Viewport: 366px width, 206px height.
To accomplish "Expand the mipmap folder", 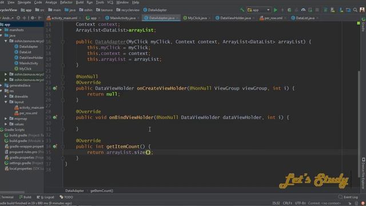I will click(x=6, y=118).
